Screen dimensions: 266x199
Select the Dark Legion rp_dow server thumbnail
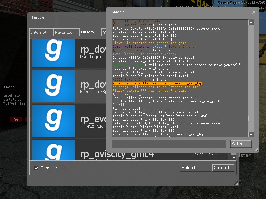54,53
